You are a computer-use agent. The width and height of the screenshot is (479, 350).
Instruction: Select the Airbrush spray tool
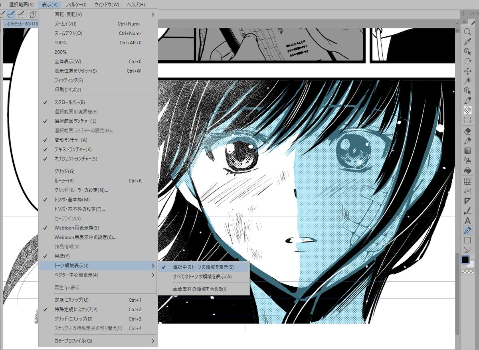467,160
